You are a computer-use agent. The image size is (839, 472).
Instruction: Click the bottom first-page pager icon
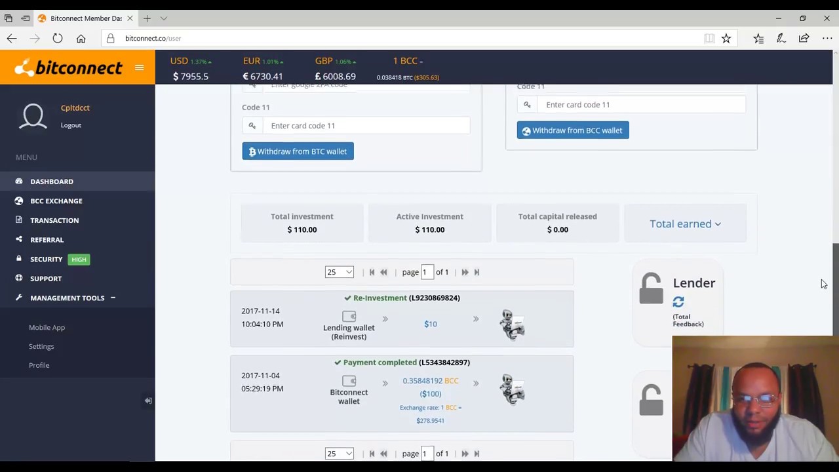(x=372, y=454)
